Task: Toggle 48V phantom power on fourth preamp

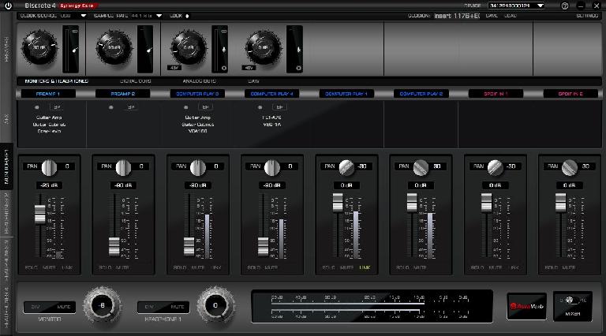Action: point(249,68)
